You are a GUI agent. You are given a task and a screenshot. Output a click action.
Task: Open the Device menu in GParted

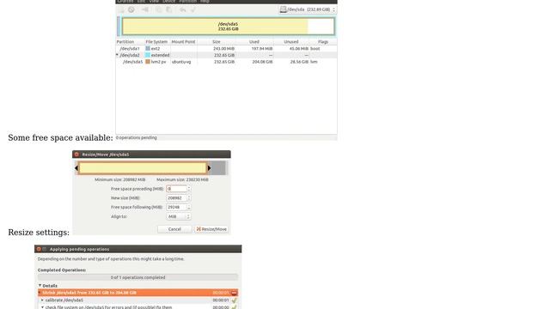point(168,2)
